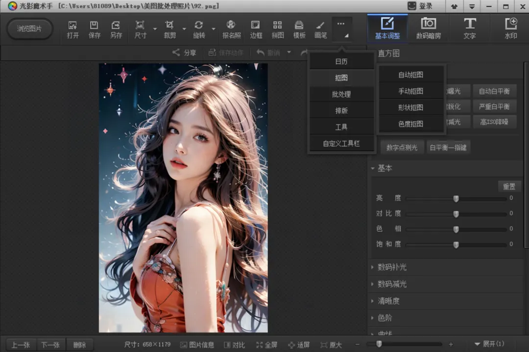Viewport: 529px width, 352px height.
Task: Click the bottom zoom slider handle
Action: click(379, 344)
